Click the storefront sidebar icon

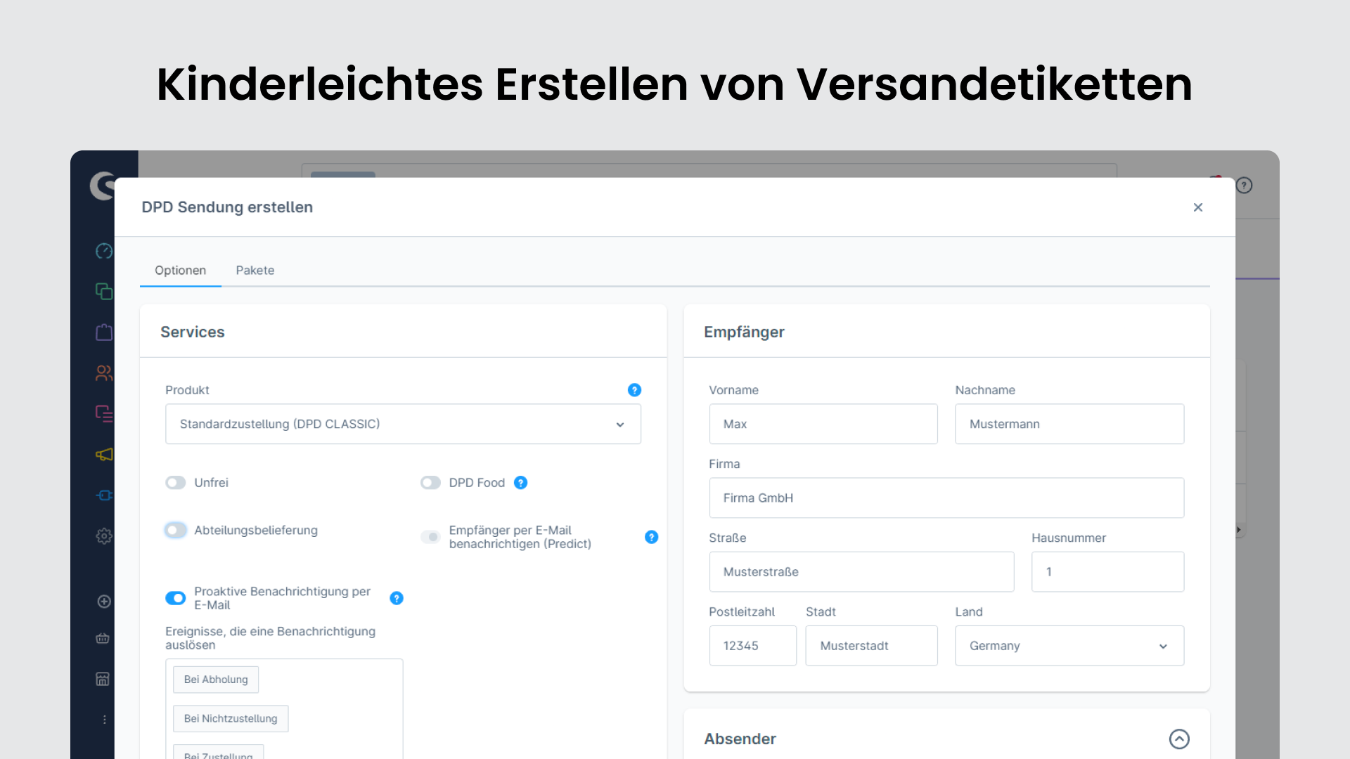103,679
